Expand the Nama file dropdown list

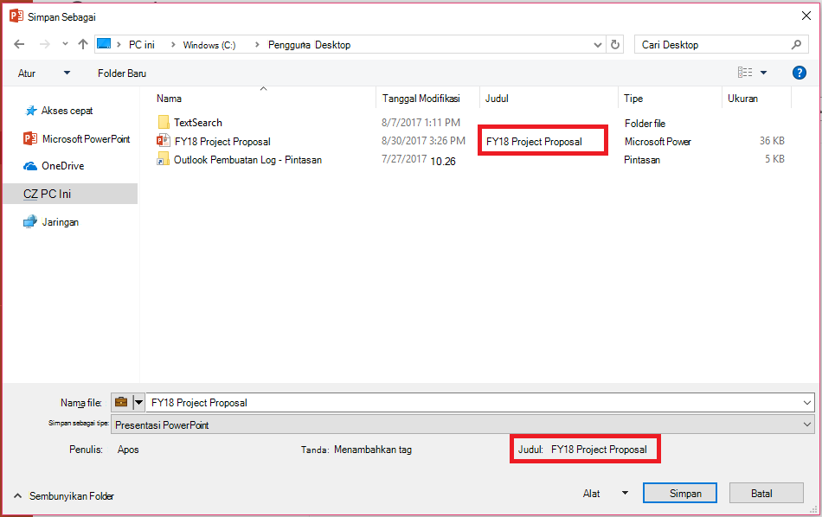806,403
